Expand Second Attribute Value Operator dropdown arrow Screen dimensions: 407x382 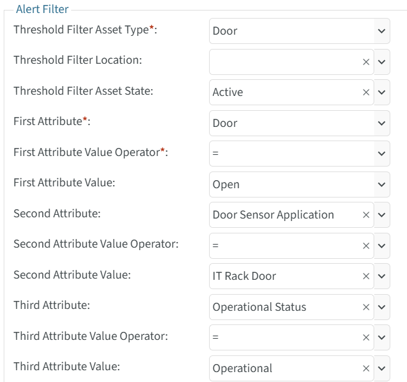pos(382,246)
